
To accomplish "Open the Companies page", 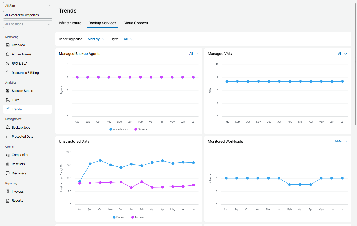I will point(20,155).
